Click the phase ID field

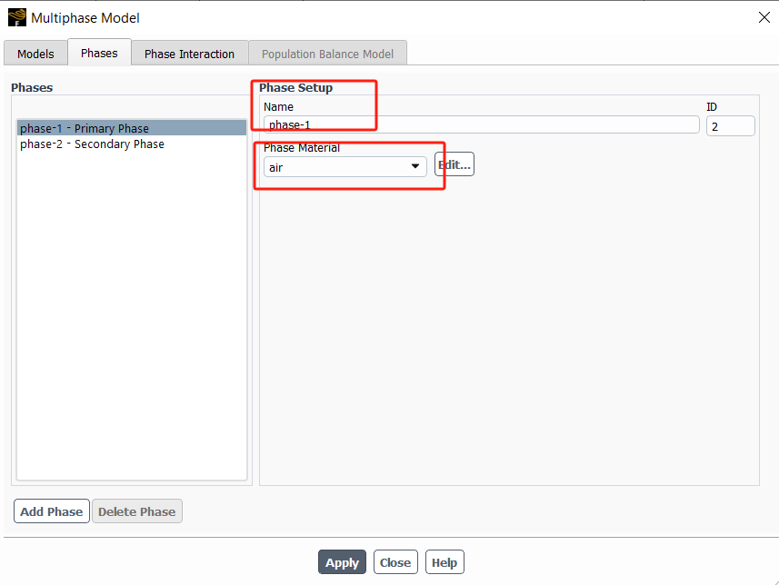coord(730,126)
